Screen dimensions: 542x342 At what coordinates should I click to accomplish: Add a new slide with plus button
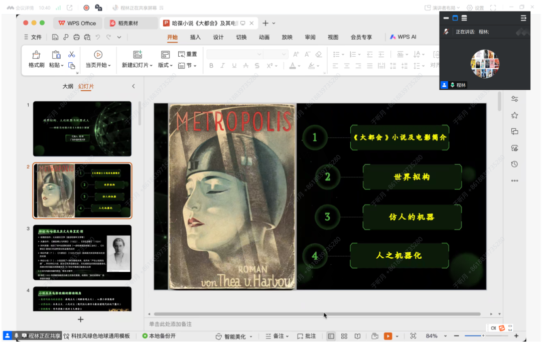coord(80,319)
